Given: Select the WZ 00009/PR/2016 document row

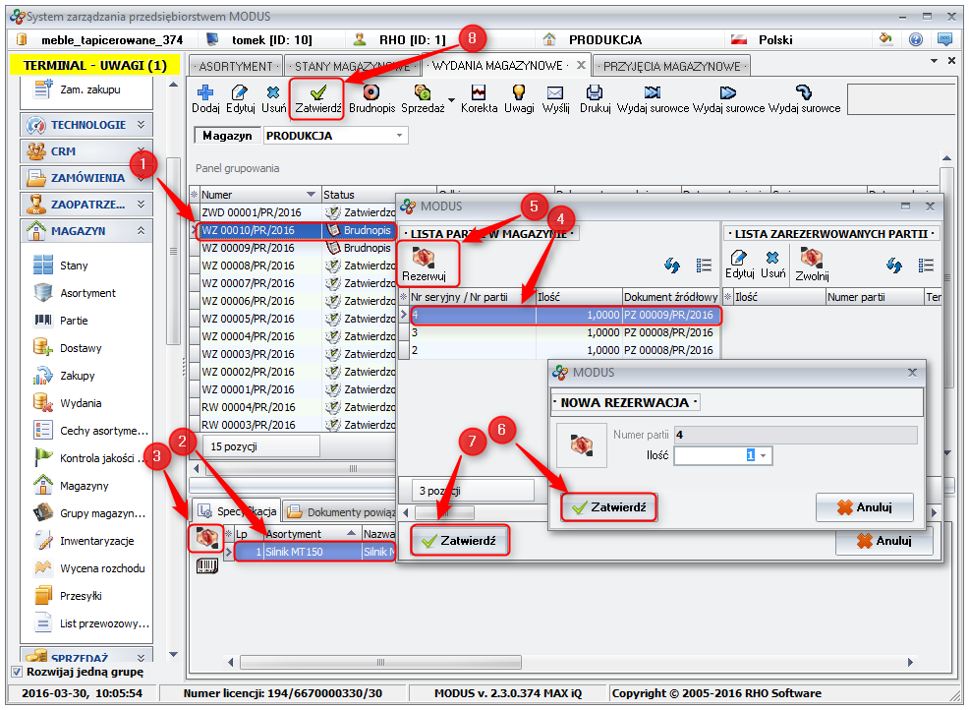Looking at the screenshot, I should (x=248, y=249).
